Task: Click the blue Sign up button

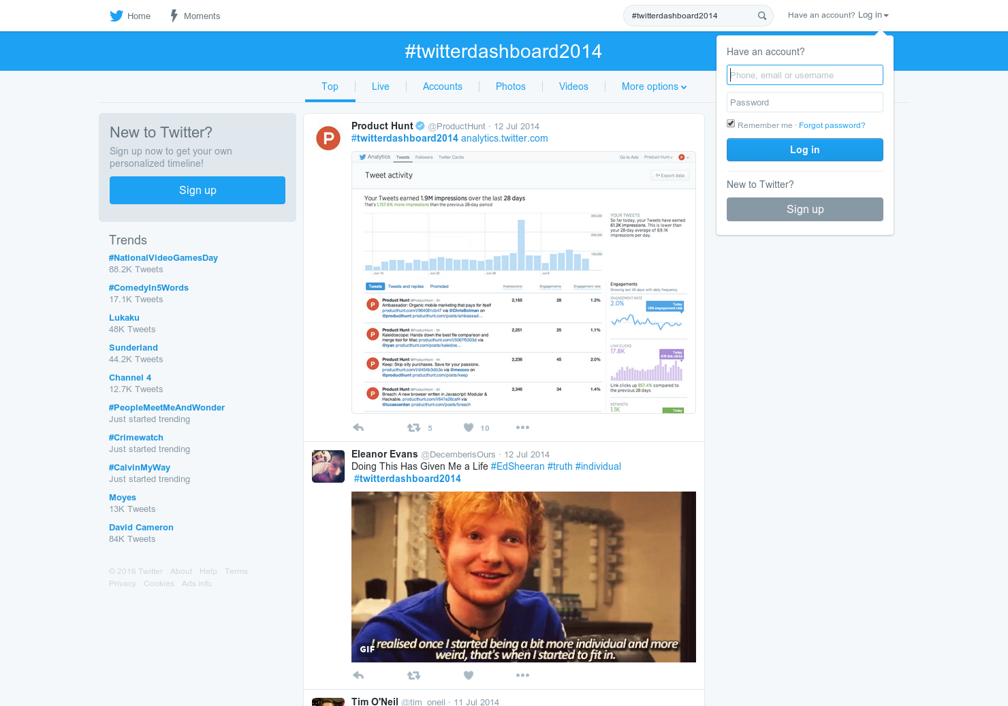Action: (x=198, y=190)
